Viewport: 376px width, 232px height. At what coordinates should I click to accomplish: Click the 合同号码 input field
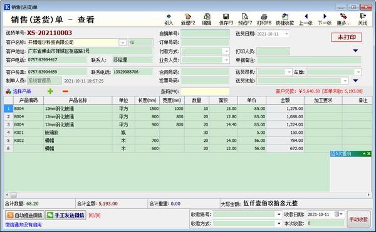tap(205, 72)
